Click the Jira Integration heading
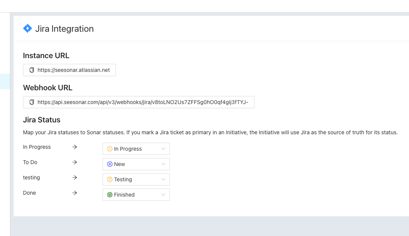 [x=64, y=28]
